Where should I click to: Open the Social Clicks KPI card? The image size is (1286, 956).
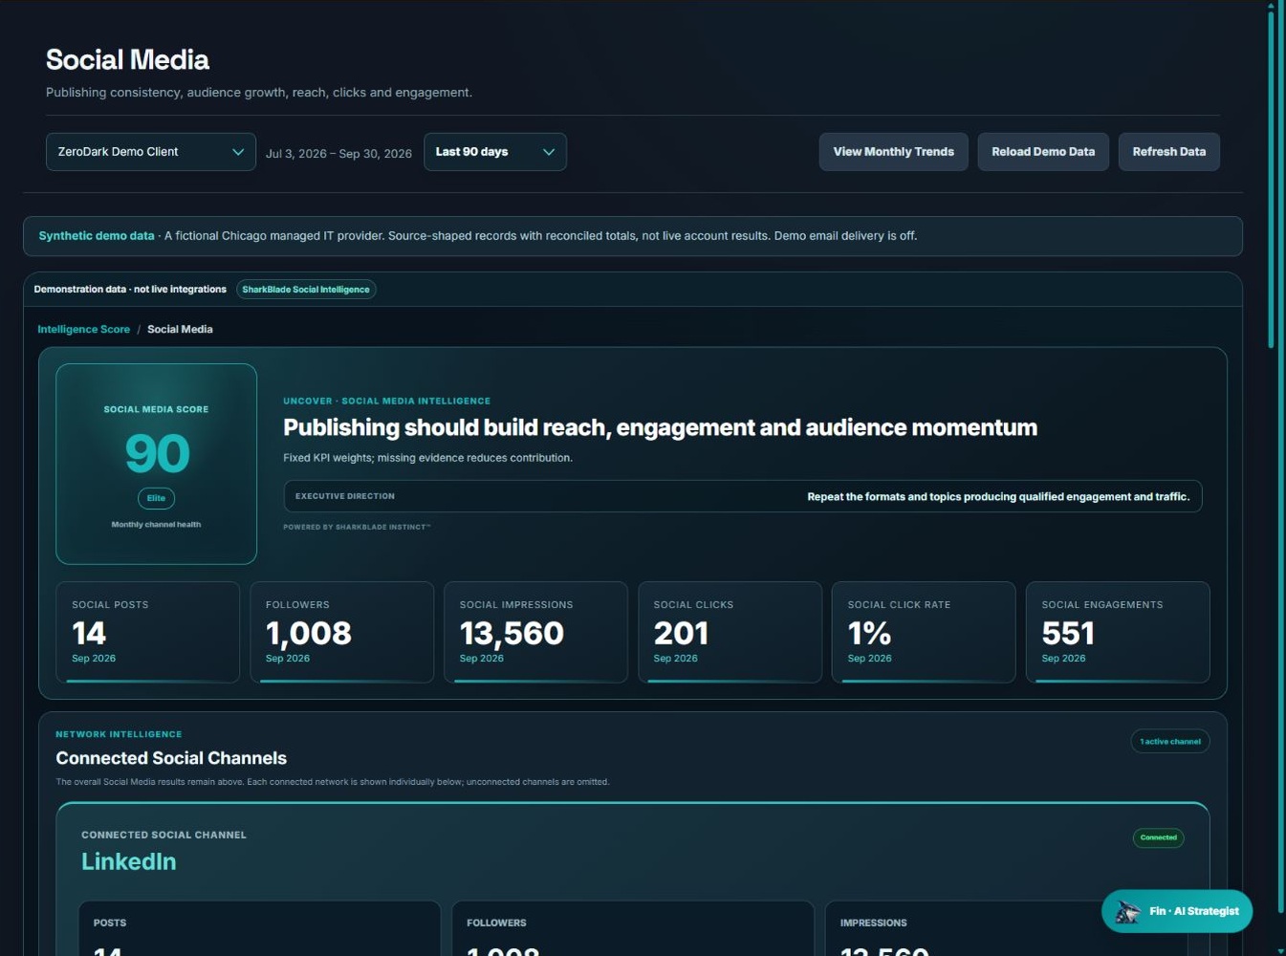point(730,632)
